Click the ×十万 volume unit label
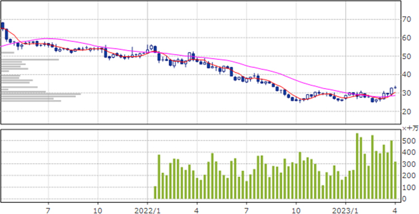This screenshot has height=214, width=419. pyautogui.click(x=410, y=128)
